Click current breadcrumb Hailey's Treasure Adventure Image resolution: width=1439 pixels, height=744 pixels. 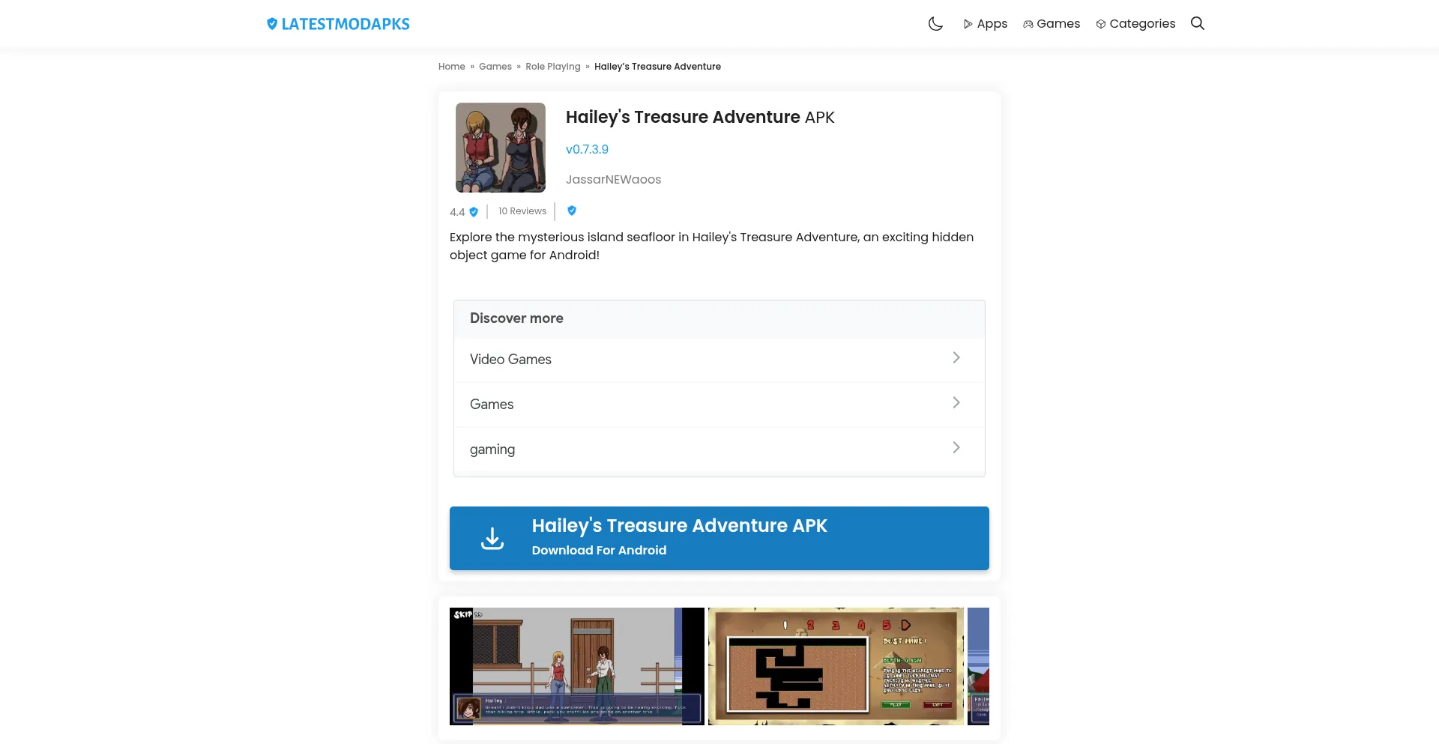coord(657,67)
